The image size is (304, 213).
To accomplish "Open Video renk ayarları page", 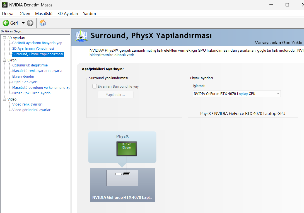I will (x=27, y=104).
